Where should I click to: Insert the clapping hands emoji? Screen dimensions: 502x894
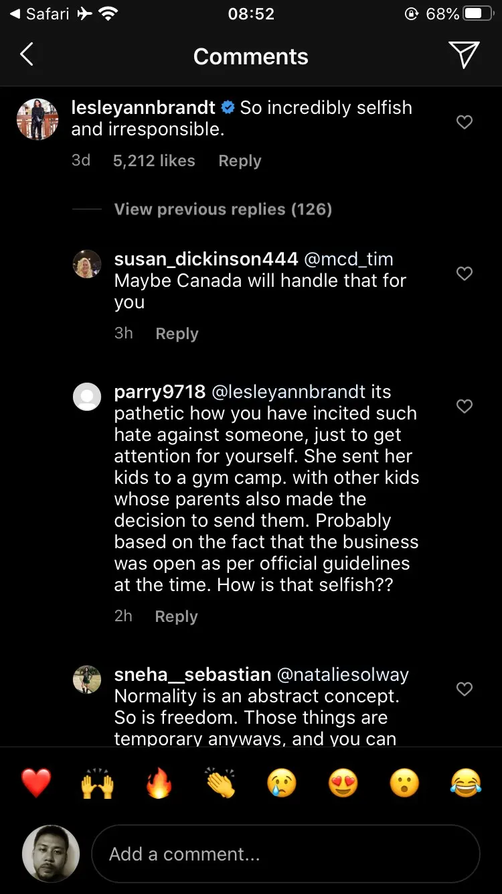tap(220, 782)
